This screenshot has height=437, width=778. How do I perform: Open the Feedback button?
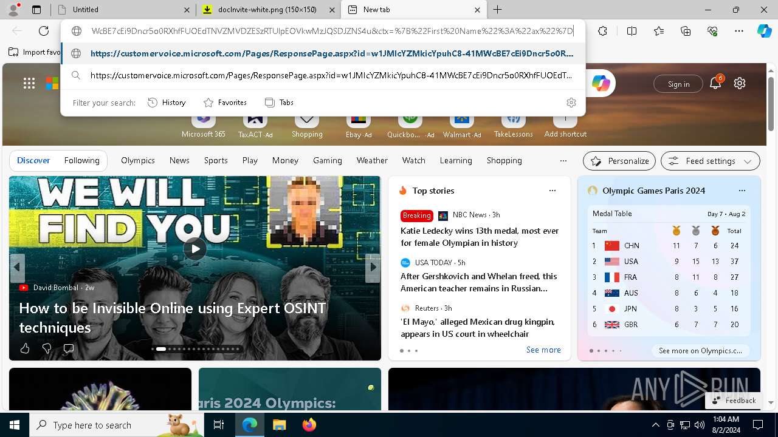(733, 400)
